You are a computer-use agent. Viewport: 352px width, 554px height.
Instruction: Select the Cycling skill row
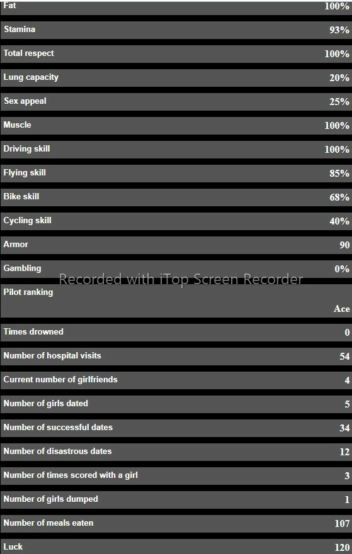click(x=176, y=221)
